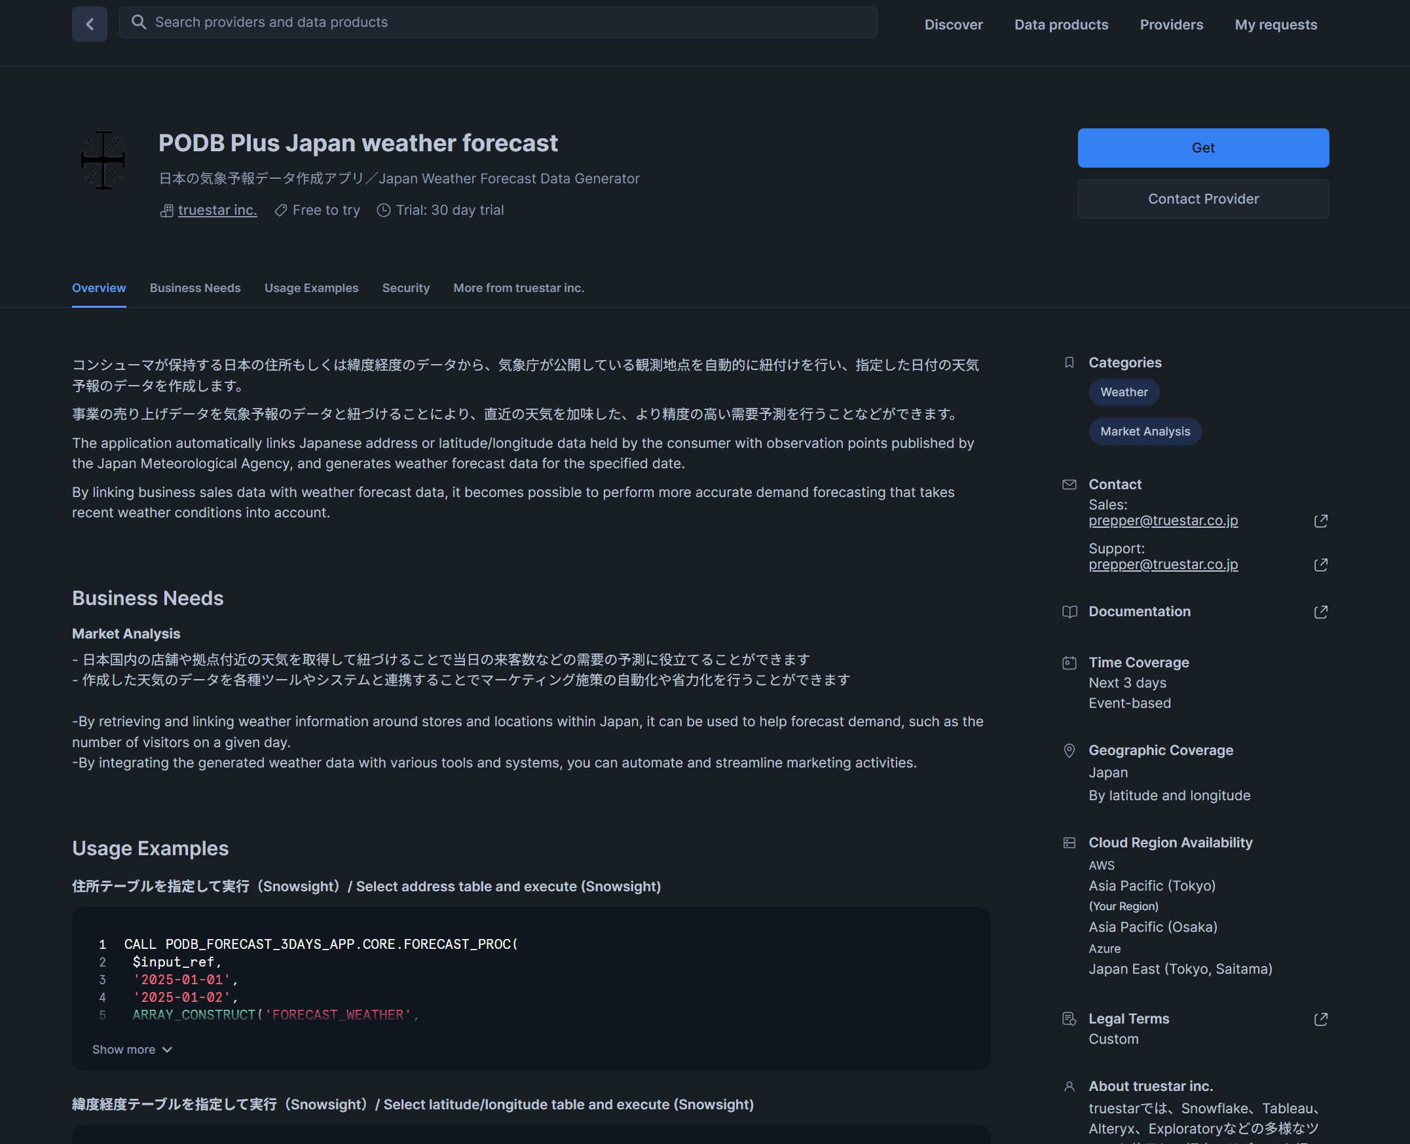Viewport: 1410px width, 1144px height.
Task: Click the Trial: 30 day trial text
Action: tap(449, 210)
